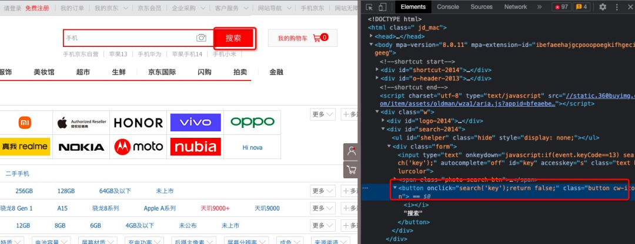This screenshot has width=635, height=244.
Task: Select the Motorola moto brand logo
Action: (x=138, y=147)
